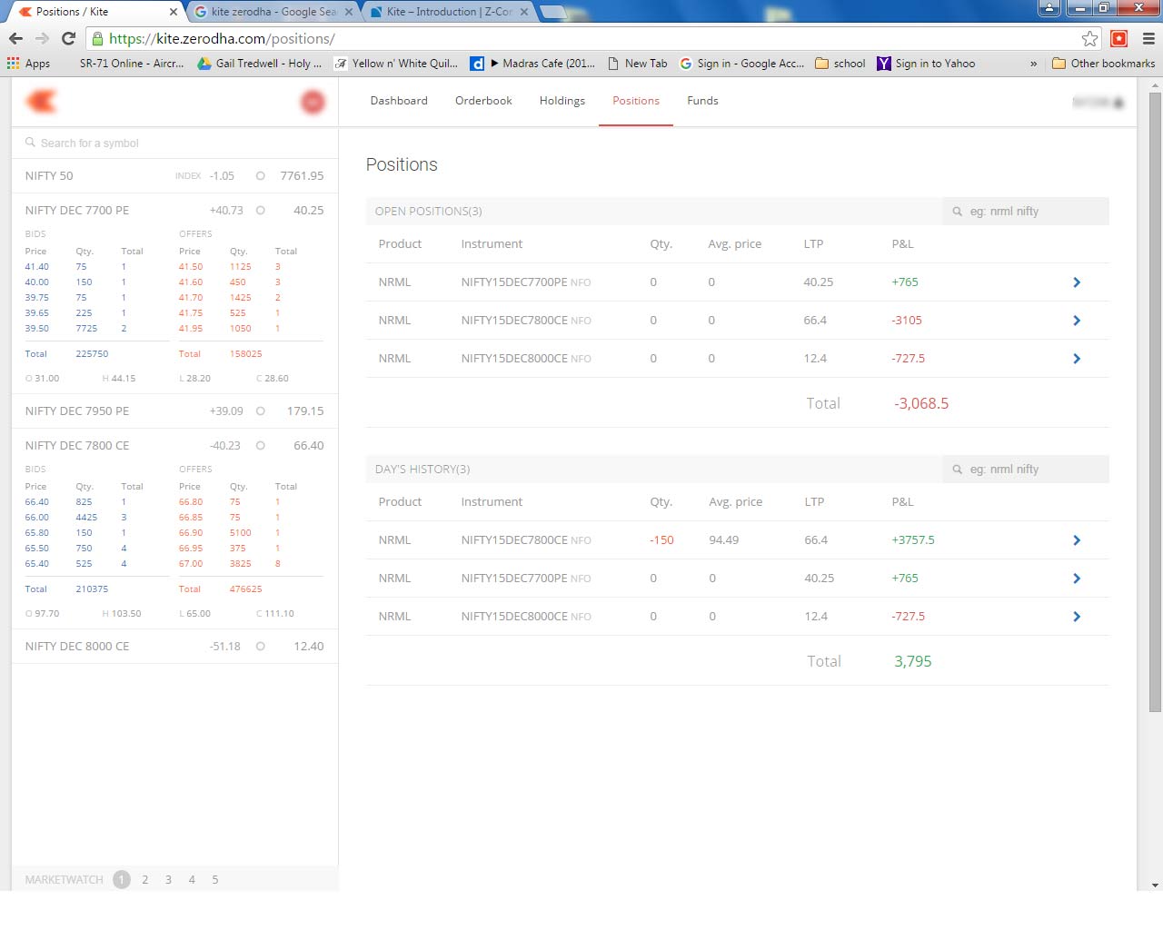
Task: Click the red extension icon in toolbar
Action: coord(1119,38)
